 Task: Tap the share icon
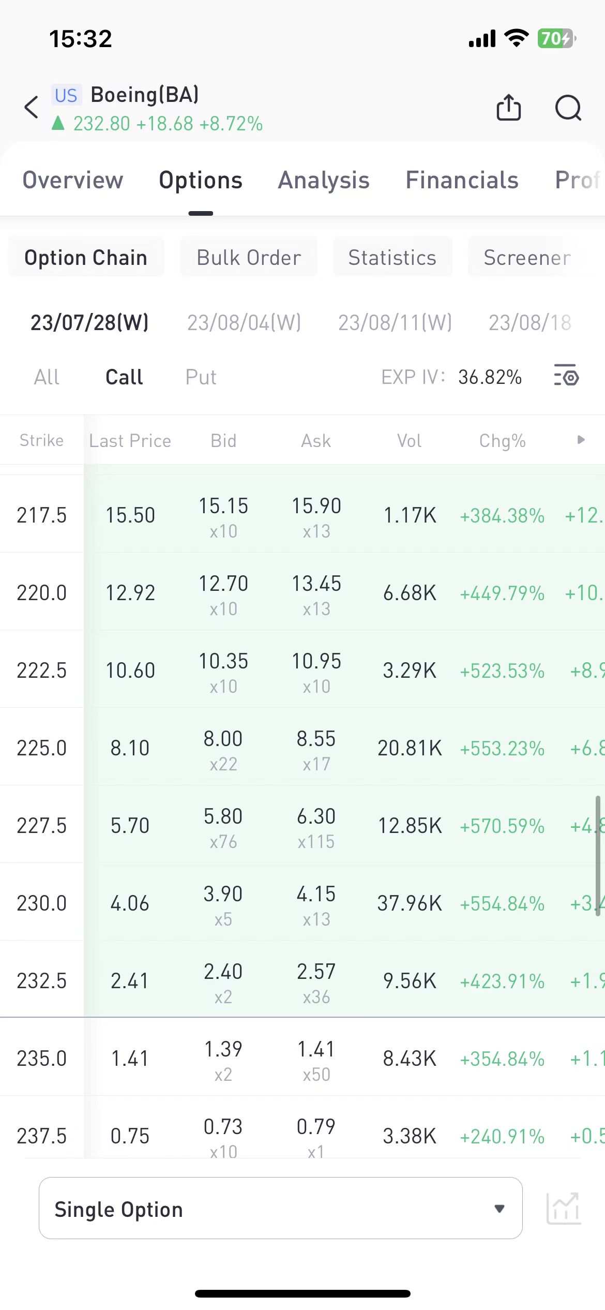pyautogui.click(x=508, y=108)
